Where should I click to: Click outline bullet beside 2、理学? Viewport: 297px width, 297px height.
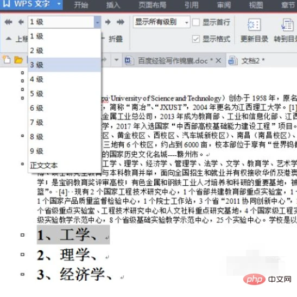coord(22,255)
